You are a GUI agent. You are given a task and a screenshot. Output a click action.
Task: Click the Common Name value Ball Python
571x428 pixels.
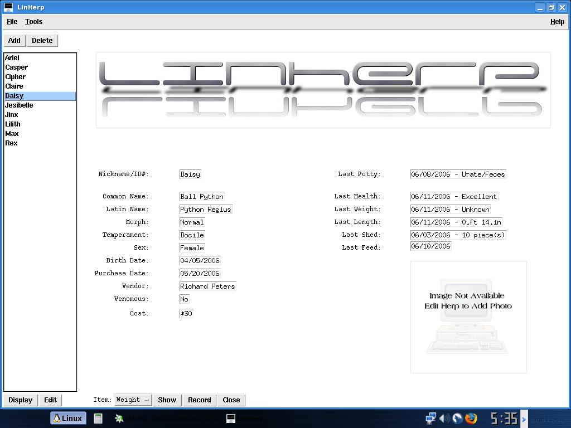tap(202, 197)
